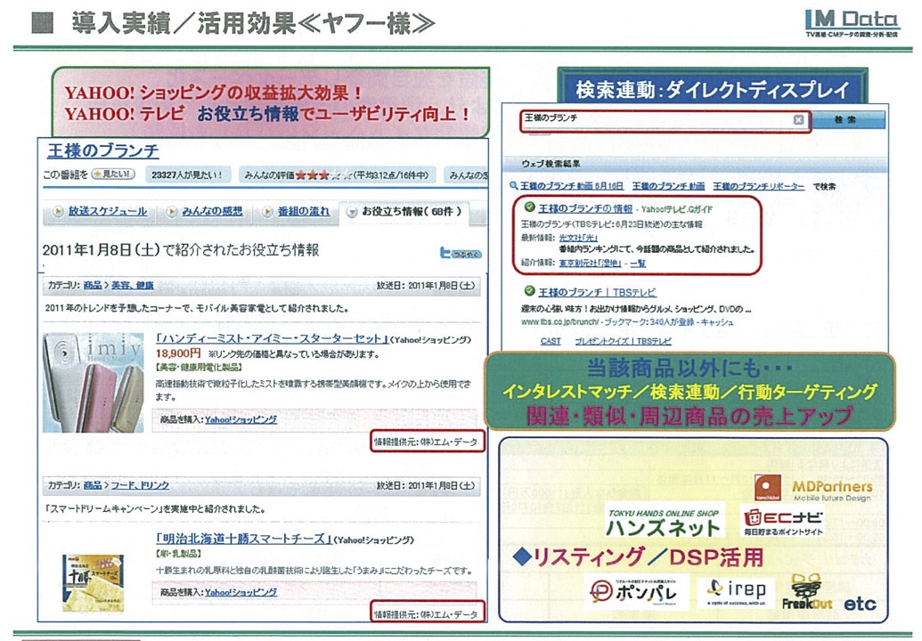Open the 王様のブランチ | TBSテレビ result
Screen dimensions: 922x641
click(598, 292)
